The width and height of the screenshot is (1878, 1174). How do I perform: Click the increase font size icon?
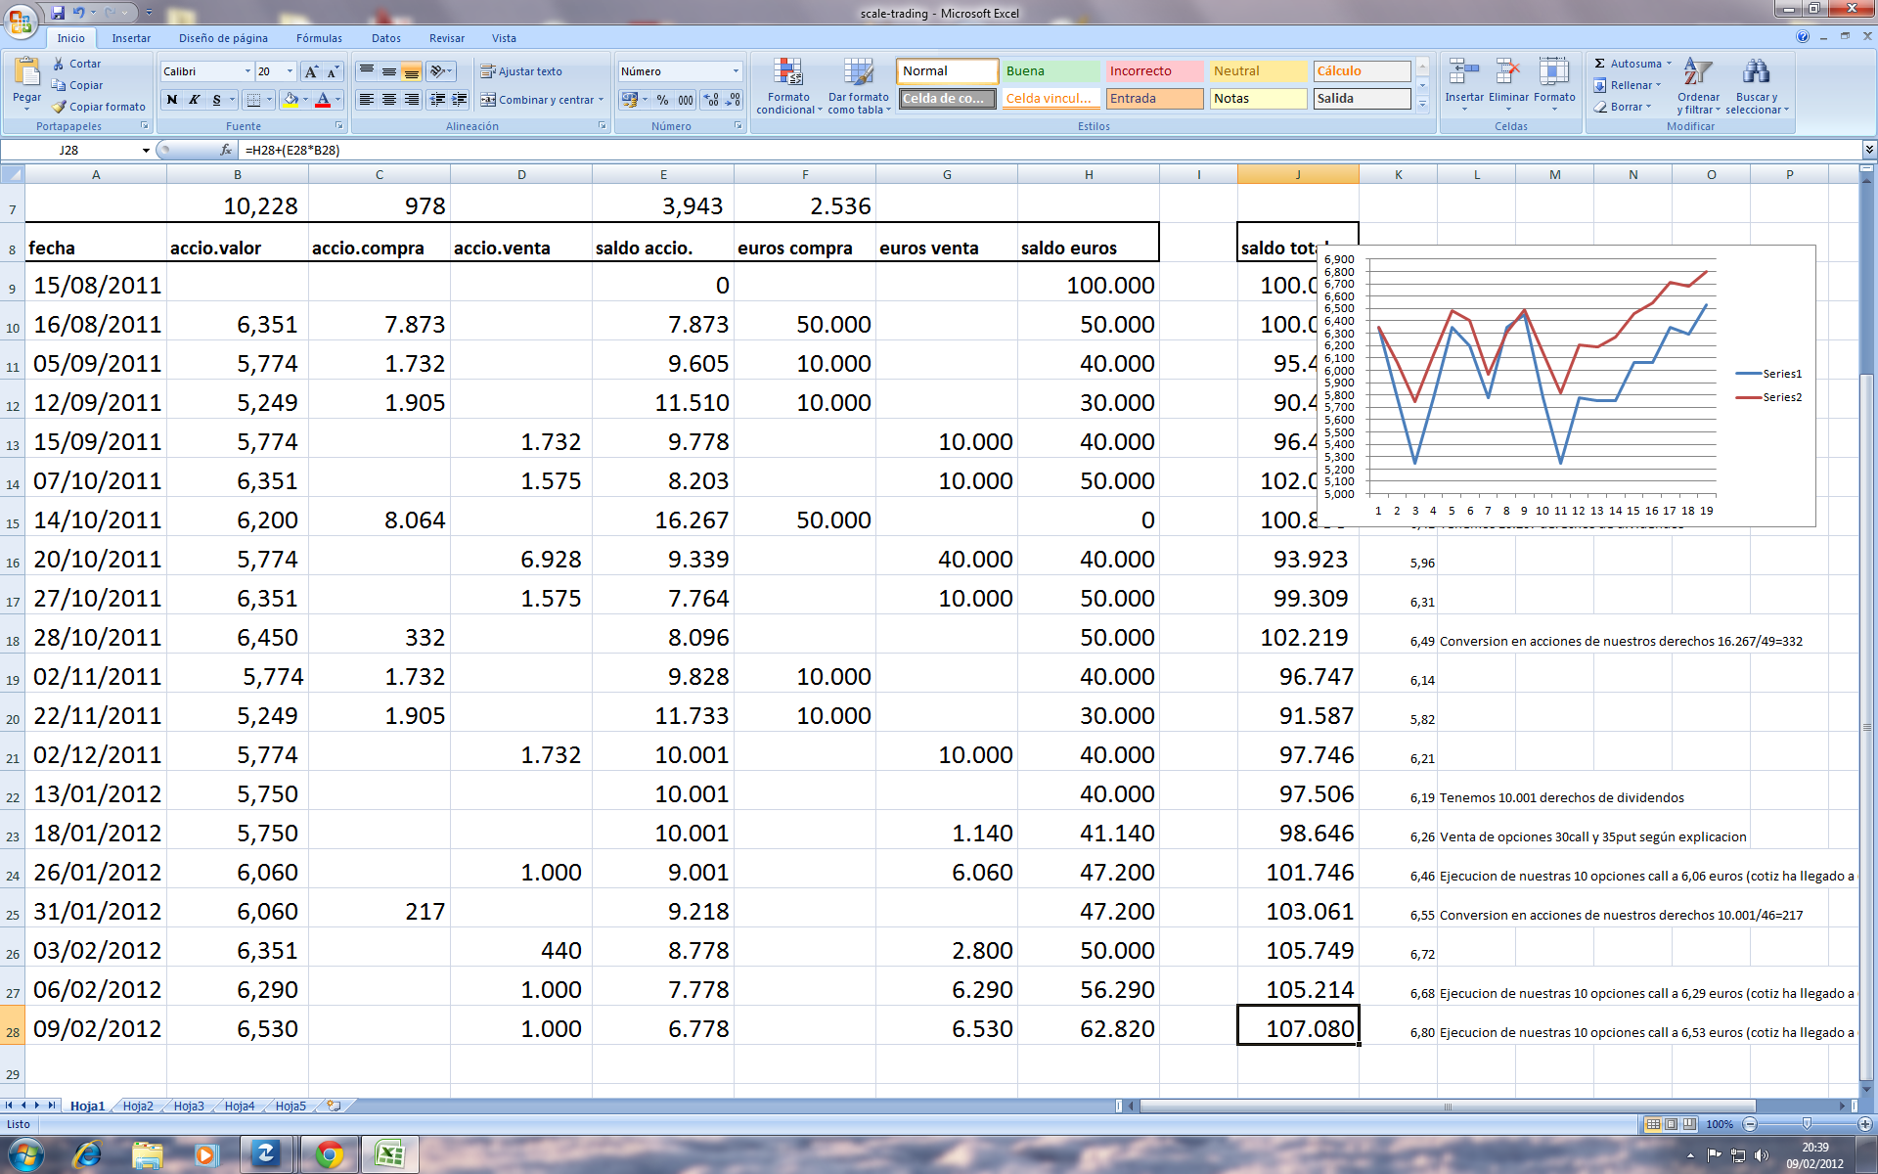[x=311, y=71]
